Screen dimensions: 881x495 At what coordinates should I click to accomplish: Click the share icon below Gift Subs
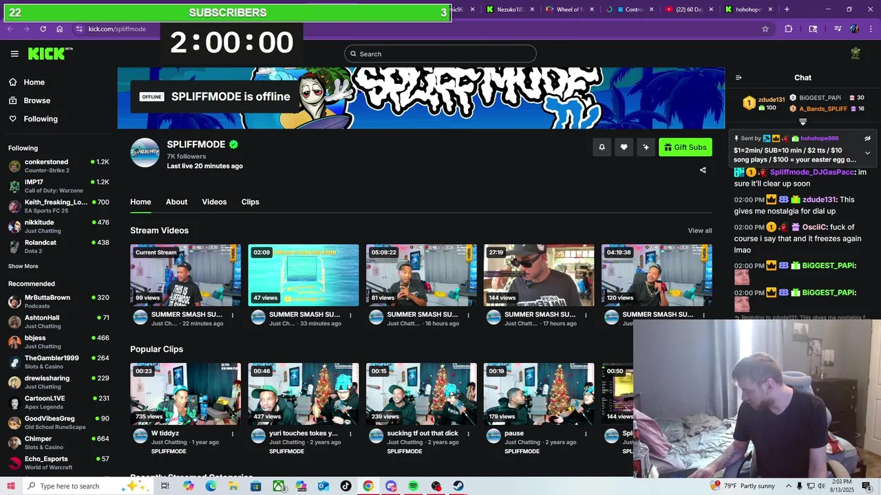pos(703,170)
